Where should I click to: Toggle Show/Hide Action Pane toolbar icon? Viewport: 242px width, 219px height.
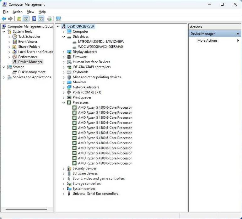pyautogui.click(x=41, y=19)
